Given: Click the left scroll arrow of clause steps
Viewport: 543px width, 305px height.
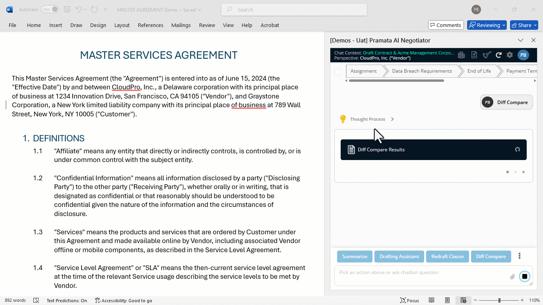Looking at the screenshot, I should 346,81.
